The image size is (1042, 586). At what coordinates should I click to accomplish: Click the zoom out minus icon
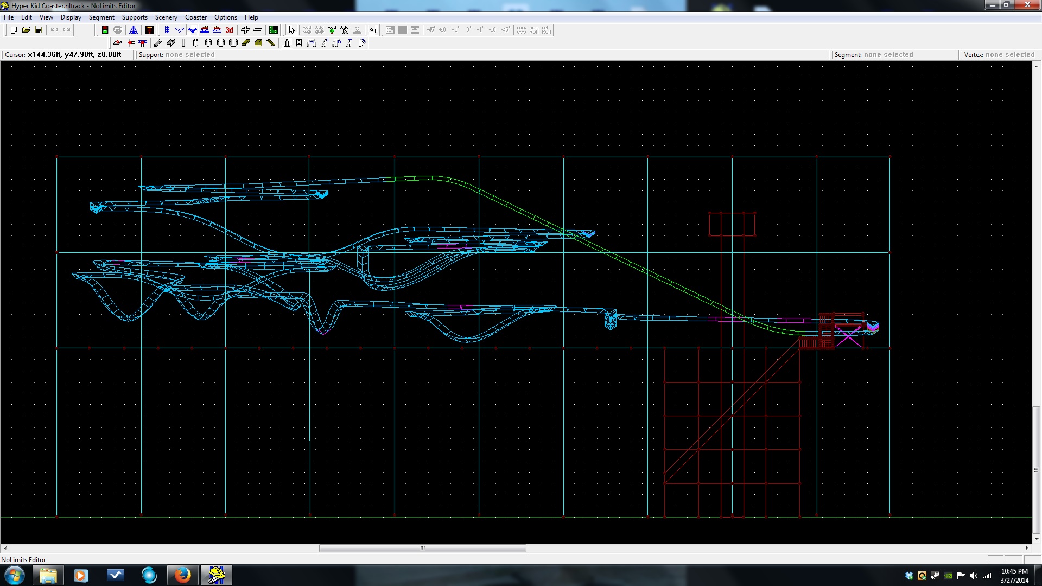[258, 30]
